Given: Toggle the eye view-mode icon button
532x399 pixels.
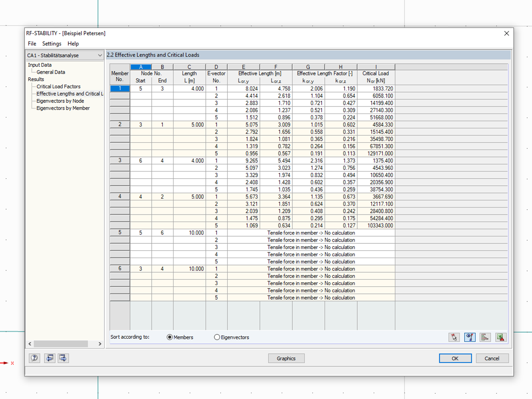Looking at the screenshot, I should 469,337.
